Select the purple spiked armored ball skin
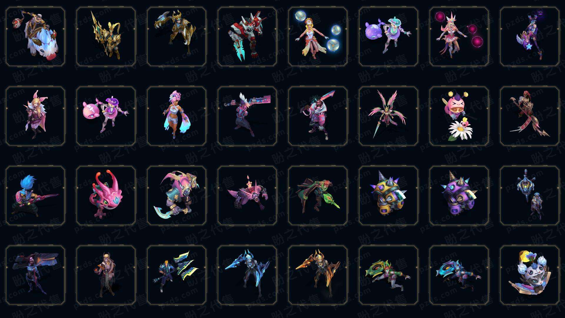This screenshot has width=565, height=318. [x=459, y=196]
